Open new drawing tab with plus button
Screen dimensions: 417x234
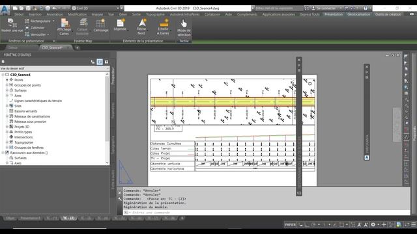pos(78,47)
